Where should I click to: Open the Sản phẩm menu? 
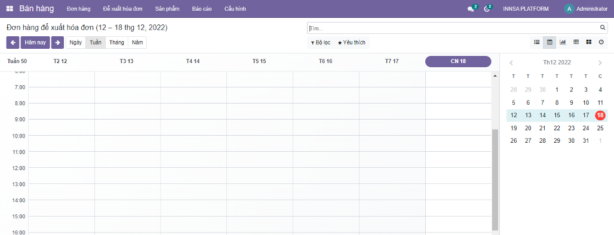(x=167, y=8)
